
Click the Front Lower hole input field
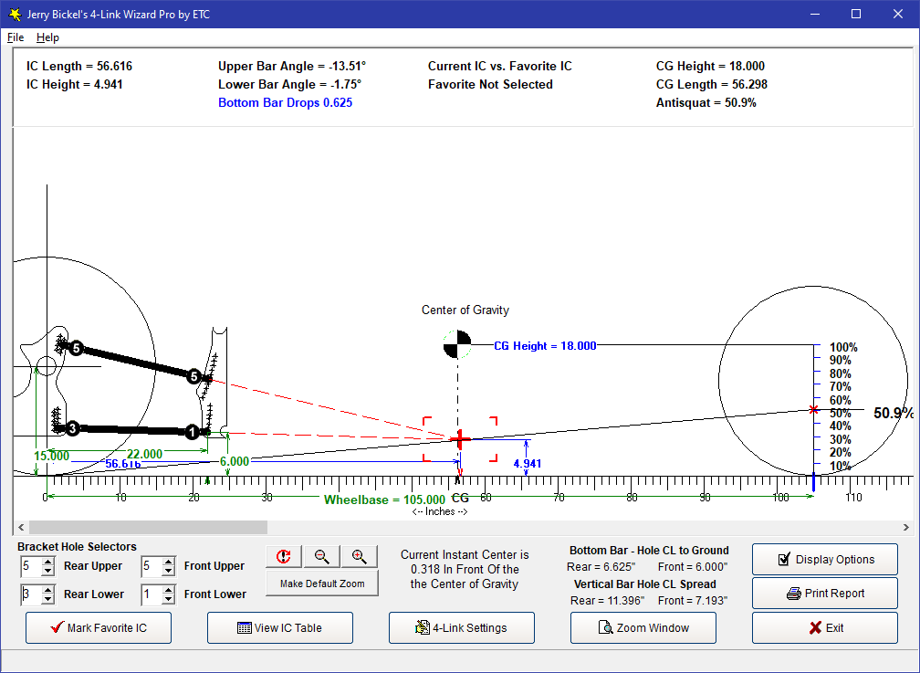pyautogui.click(x=152, y=594)
